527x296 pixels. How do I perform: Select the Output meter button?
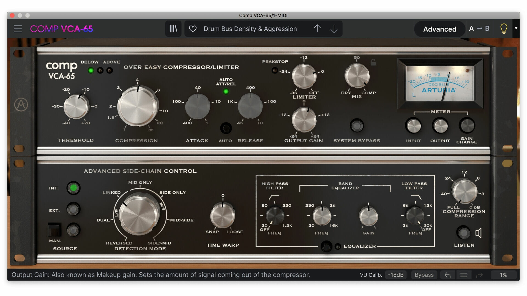coord(440,126)
